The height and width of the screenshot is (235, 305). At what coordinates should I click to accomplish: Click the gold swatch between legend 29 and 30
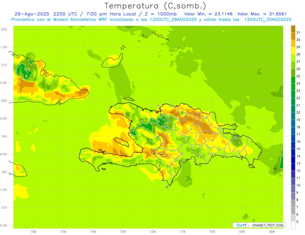tap(293, 43)
